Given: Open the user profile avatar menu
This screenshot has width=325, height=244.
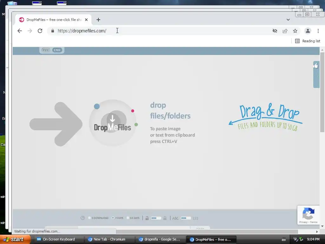Looking at the screenshot, I should [308, 31].
